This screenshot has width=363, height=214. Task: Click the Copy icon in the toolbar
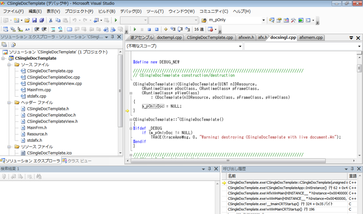[58, 20]
